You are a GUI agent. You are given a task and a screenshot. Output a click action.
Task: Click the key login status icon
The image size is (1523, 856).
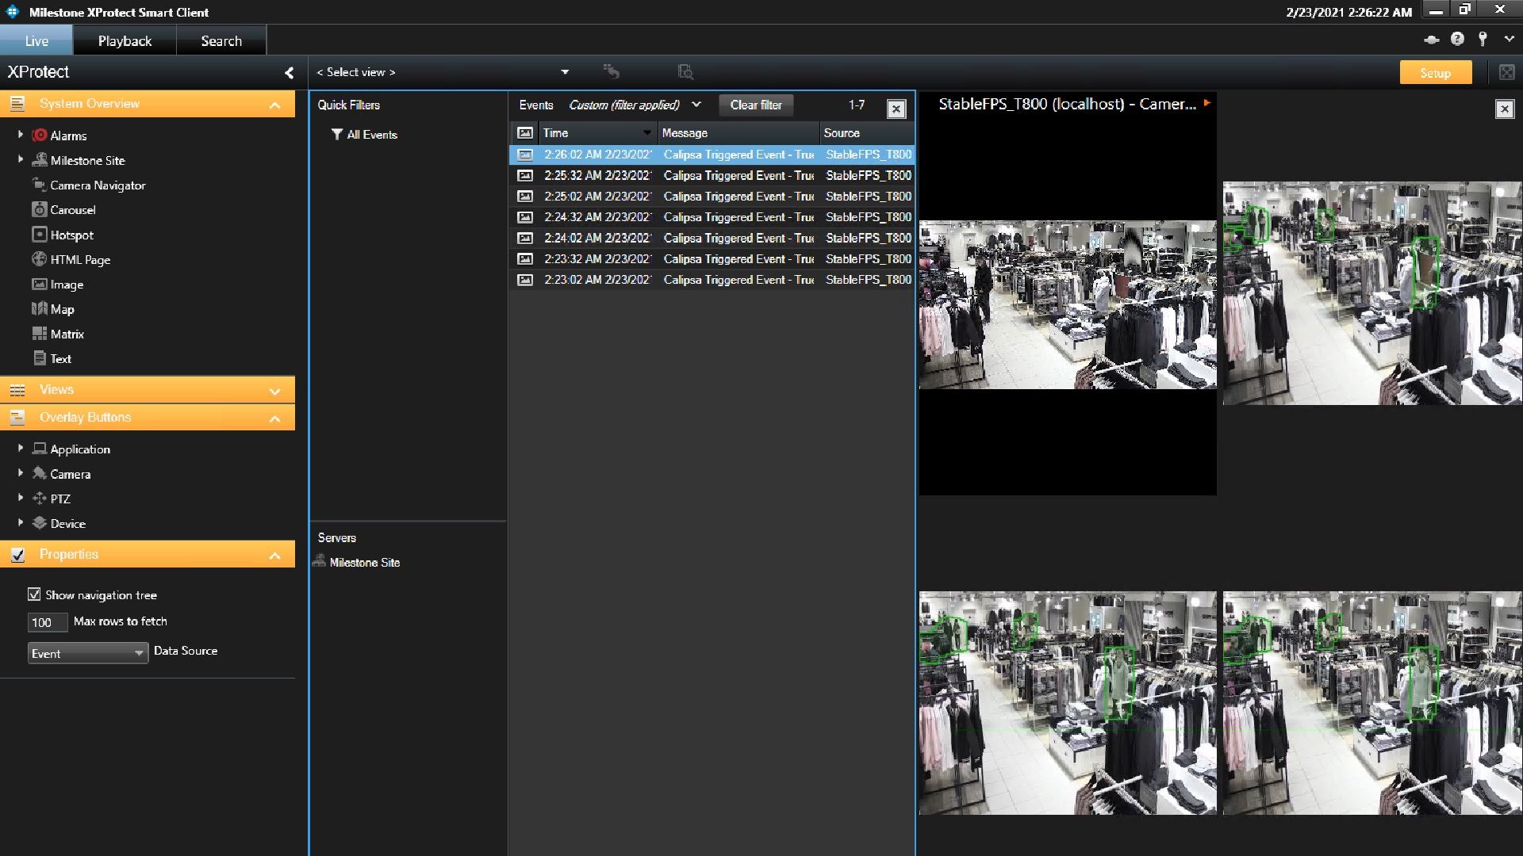[1483, 39]
